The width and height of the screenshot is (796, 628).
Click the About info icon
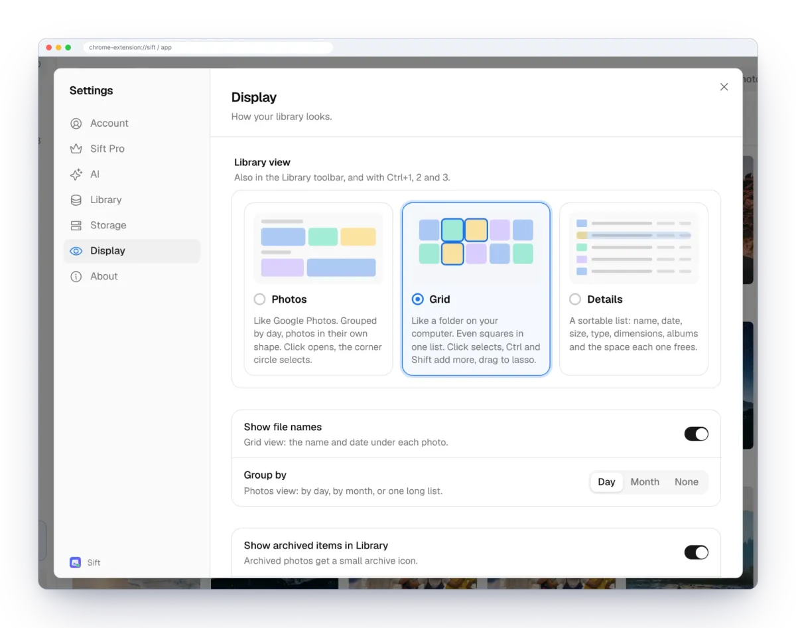click(x=76, y=277)
